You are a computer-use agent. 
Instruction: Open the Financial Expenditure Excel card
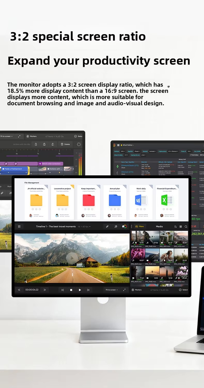pyautogui.click(x=167, y=202)
